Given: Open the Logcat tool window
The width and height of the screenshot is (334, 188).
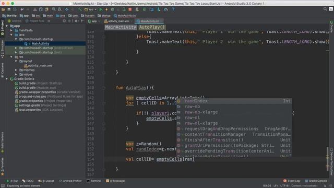Looking at the screenshot, I should [x=46, y=181].
